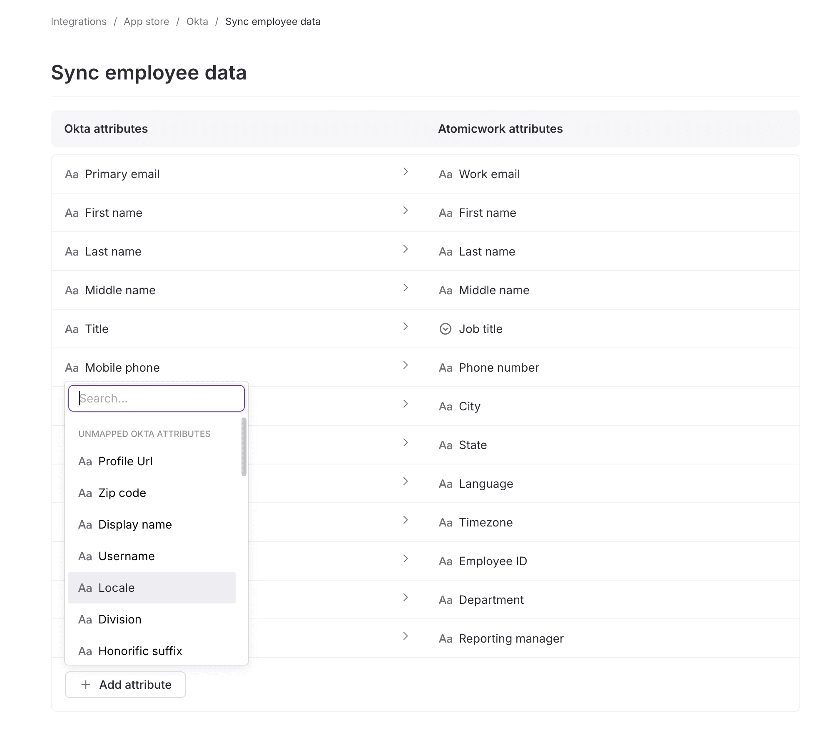Click chevron arrow beside Department
This screenshot has width=839, height=735.
pyautogui.click(x=406, y=597)
